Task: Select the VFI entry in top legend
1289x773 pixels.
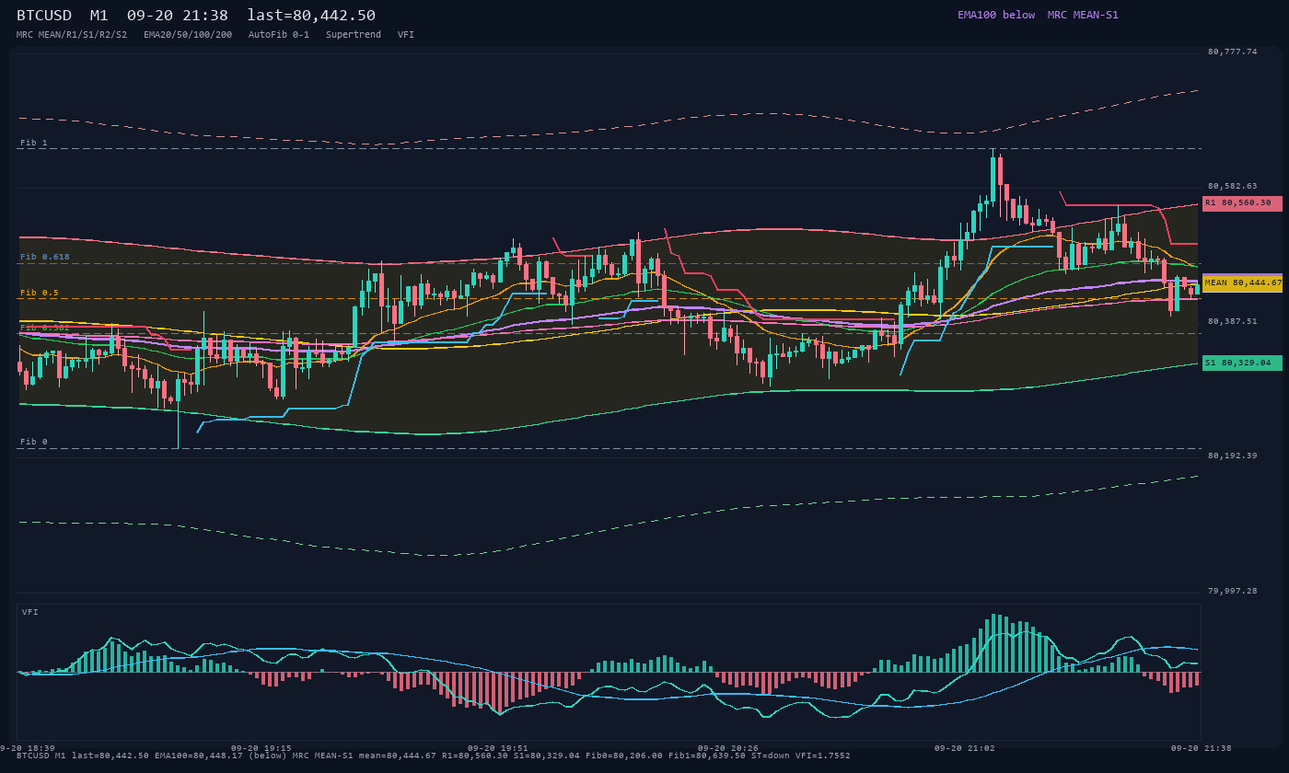Action: [406, 34]
